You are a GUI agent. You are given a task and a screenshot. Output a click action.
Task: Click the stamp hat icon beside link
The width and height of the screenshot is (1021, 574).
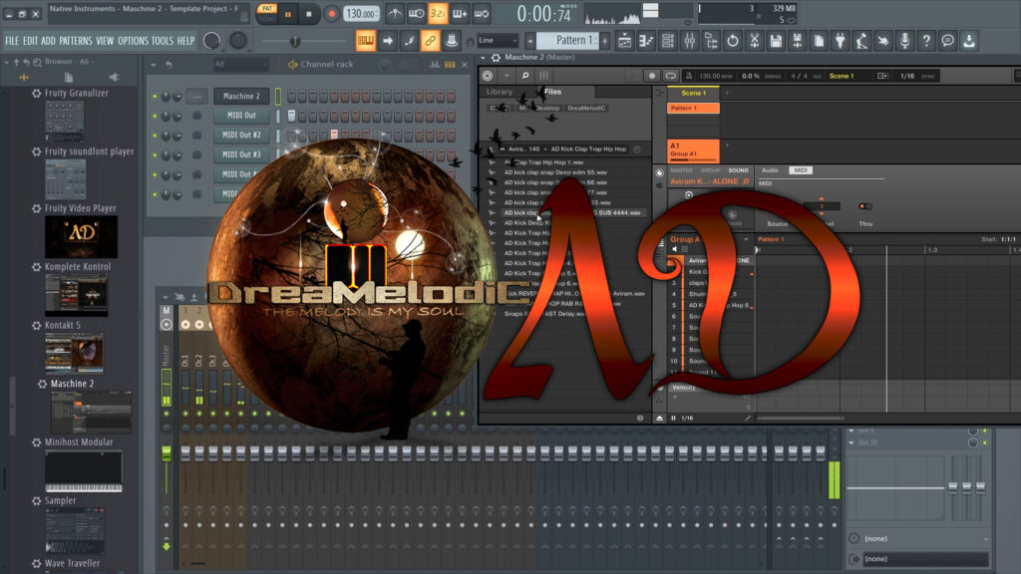tap(452, 40)
